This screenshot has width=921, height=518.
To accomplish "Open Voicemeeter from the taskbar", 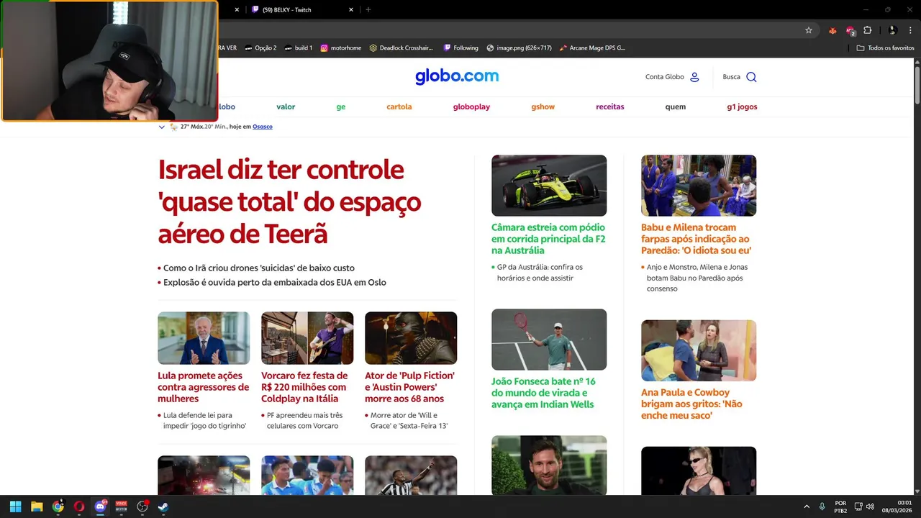I will pyautogui.click(x=122, y=506).
